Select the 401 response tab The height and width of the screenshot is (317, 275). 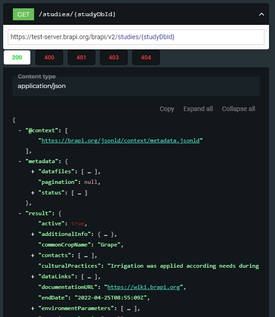pyautogui.click(x=82, y=58)
